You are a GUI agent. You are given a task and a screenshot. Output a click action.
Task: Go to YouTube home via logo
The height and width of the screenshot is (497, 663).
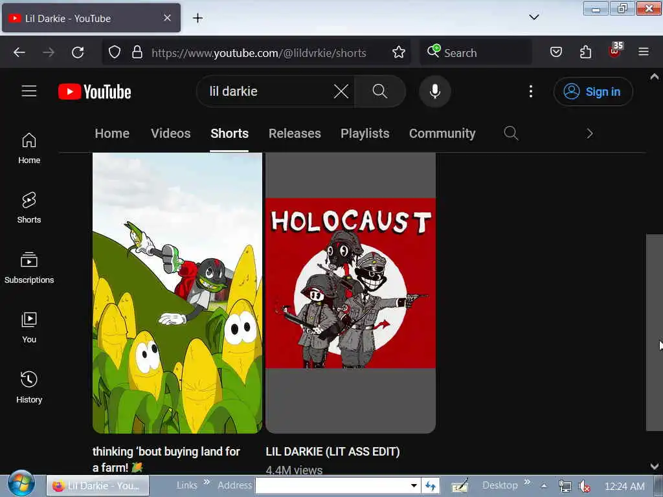95,92
